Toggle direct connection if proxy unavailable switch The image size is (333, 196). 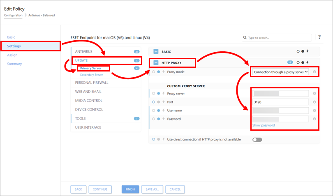pos(257,140)
